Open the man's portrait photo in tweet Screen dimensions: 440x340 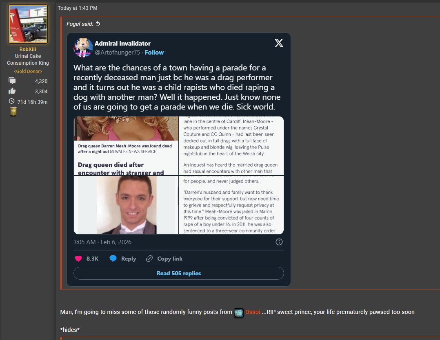tap(126, 205)
